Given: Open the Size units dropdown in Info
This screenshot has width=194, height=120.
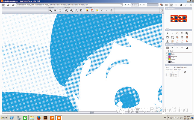Looking at the screenshot, I should click(187, 67).
